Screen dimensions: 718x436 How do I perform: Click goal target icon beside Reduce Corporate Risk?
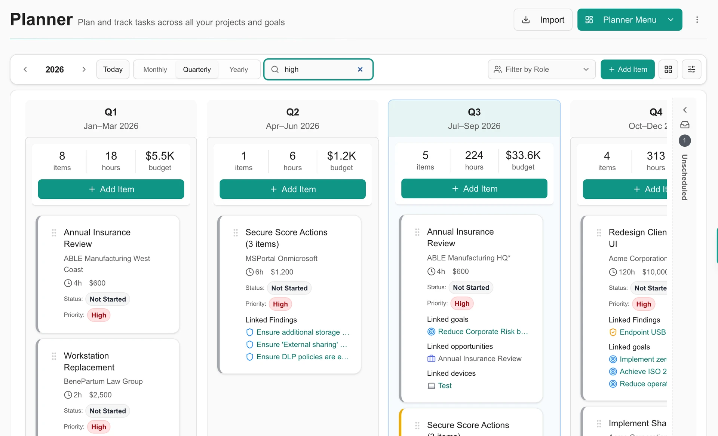pos(431,332)
